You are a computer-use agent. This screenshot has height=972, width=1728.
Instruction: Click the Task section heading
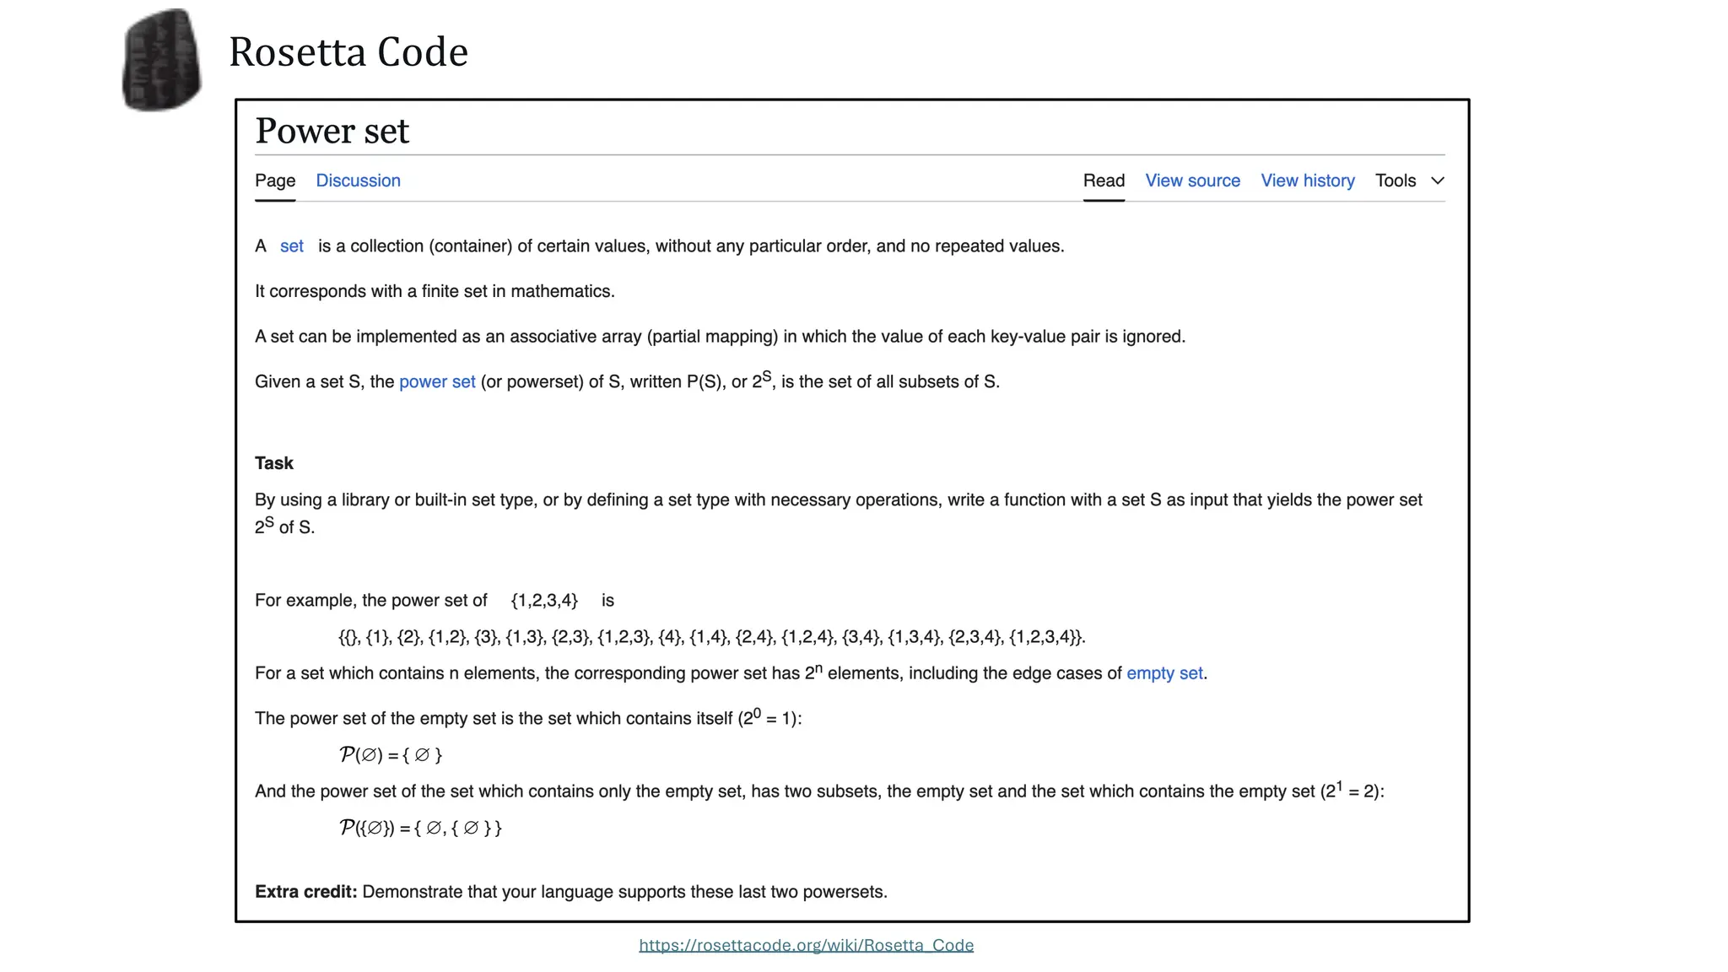coord(273,462)
